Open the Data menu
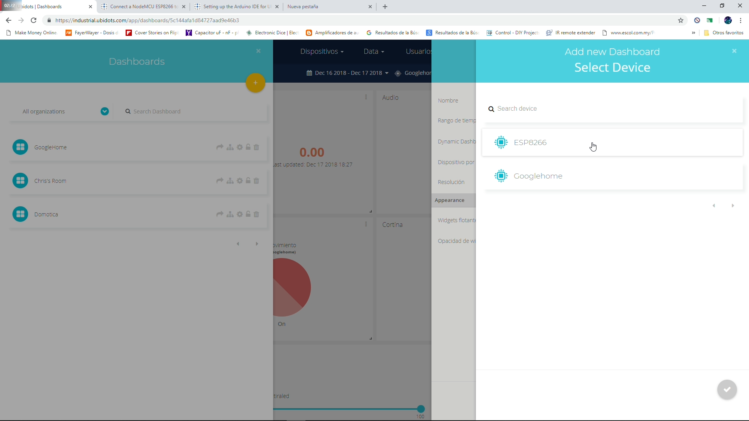Image resolution: width=749 pixels, height=421 pixels. pyautogui.click(x=374, y=51)
